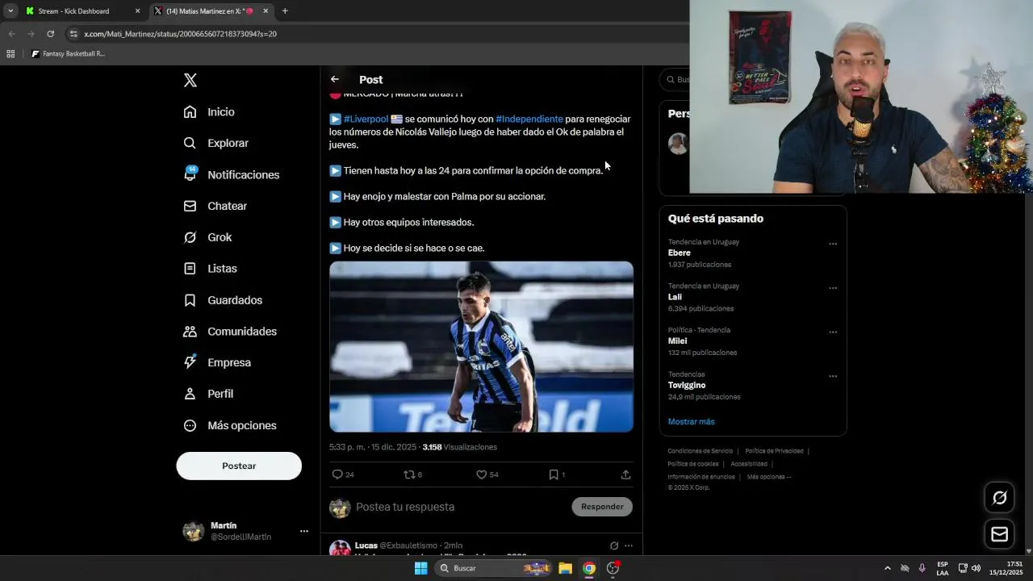Image resolution: width=1033 pixels, height=581 pixels.
Task: Open the Toviggino trending topic
Action: pos(687,385)
